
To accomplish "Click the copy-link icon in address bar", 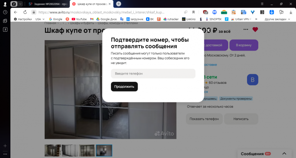I will point(186,12).
